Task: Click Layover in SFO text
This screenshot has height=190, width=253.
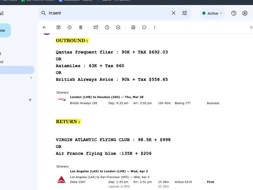Action: pyautogui.click(x=119, y=186)
